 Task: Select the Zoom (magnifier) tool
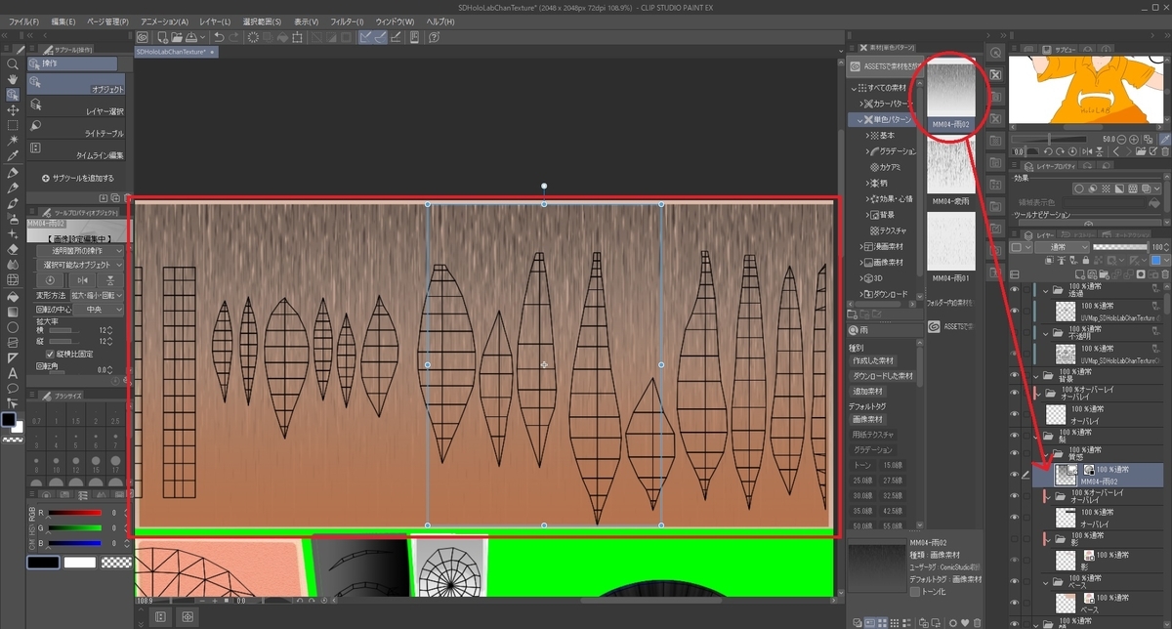13,63
